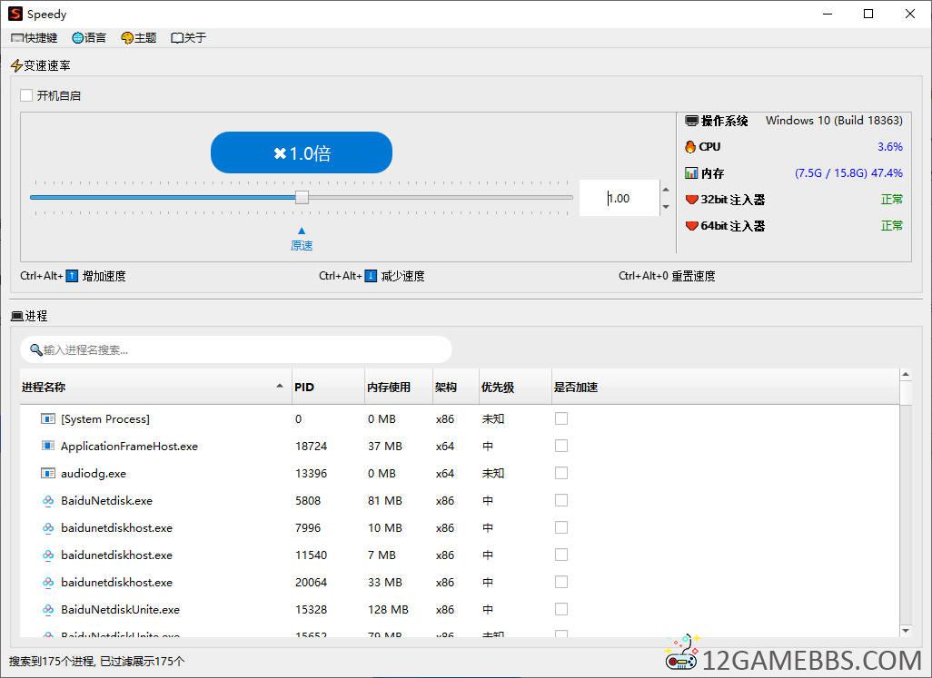Decrease speed value with spinner down arrow
Screen dimensions: 932x678
coord(666,207)
